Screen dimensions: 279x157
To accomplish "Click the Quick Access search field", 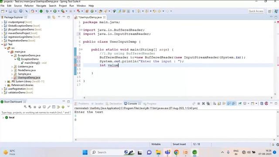I will [x=256, y=11].
